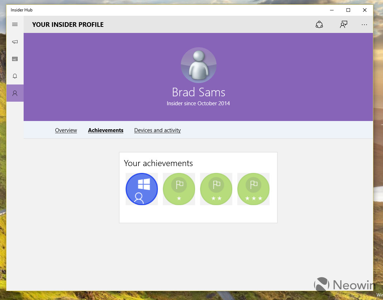
Task: Select the two-star flag achievement badge
Action: pyautogui.click(x=216, y=189)
